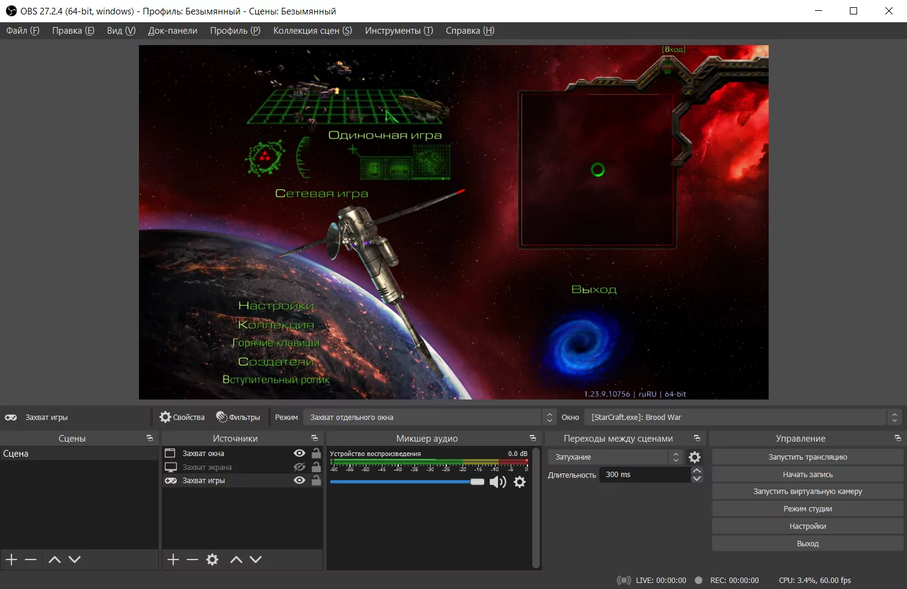
Task: Show the Захват экрана source
Action: (299, 467)
